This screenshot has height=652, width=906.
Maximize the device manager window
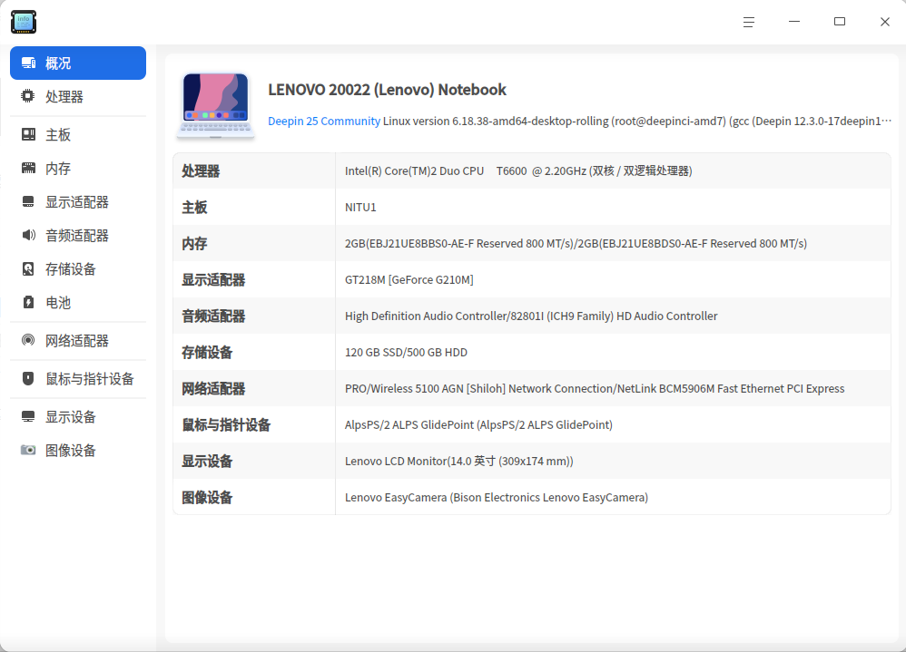840,22
